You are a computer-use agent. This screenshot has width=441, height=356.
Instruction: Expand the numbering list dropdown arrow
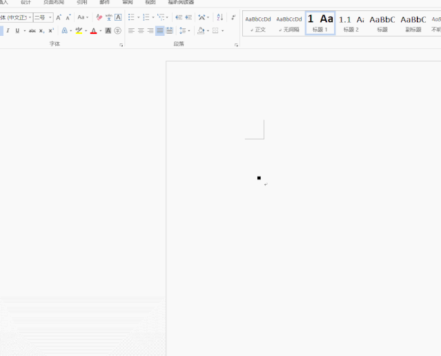click(x=153, y=17)
